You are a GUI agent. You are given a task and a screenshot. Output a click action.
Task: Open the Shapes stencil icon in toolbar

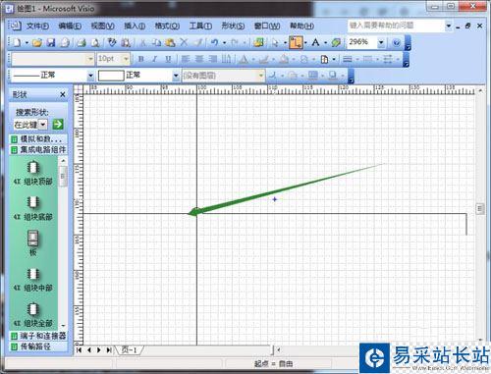pyautogui.click(x=259, y=42)
